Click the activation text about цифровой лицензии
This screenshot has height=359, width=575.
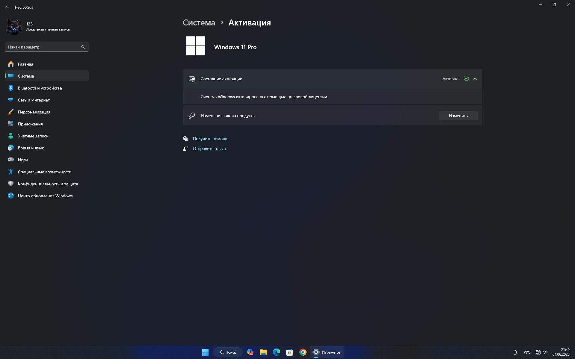(264, 97)
